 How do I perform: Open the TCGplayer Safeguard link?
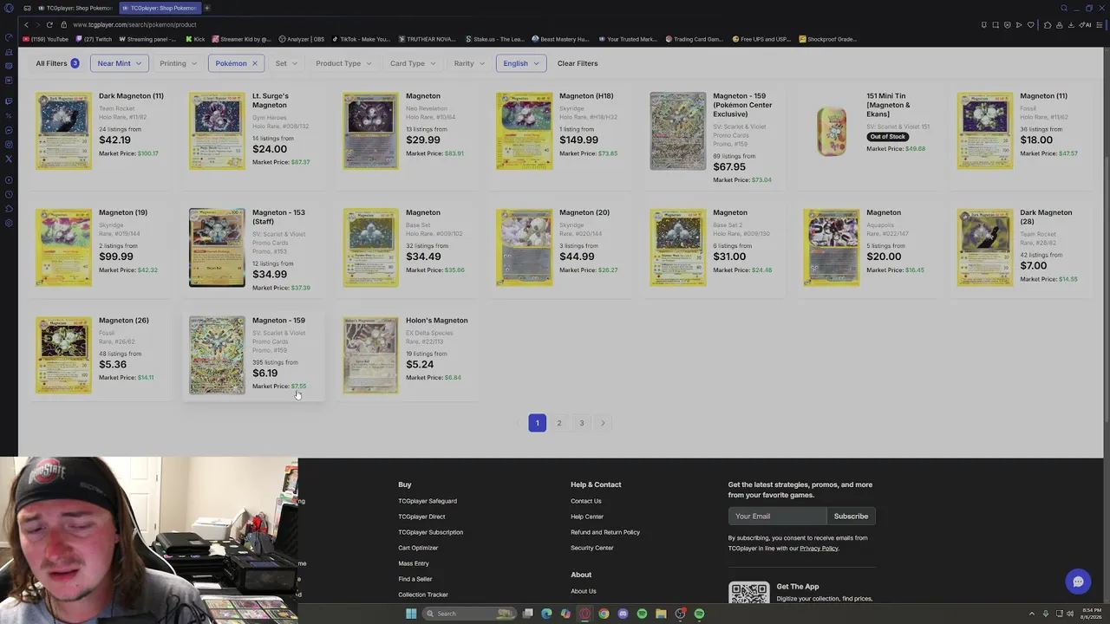428,501
